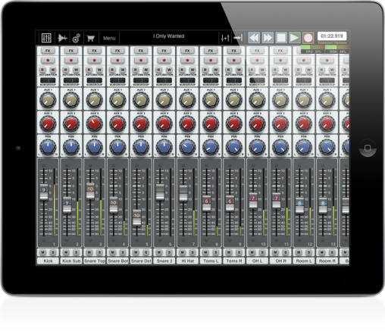Image resolution: width=385 pixels, height=334 pixels.
Task: Start playback with the green play button
Action: pyautogui.click(x=295, y=38)
